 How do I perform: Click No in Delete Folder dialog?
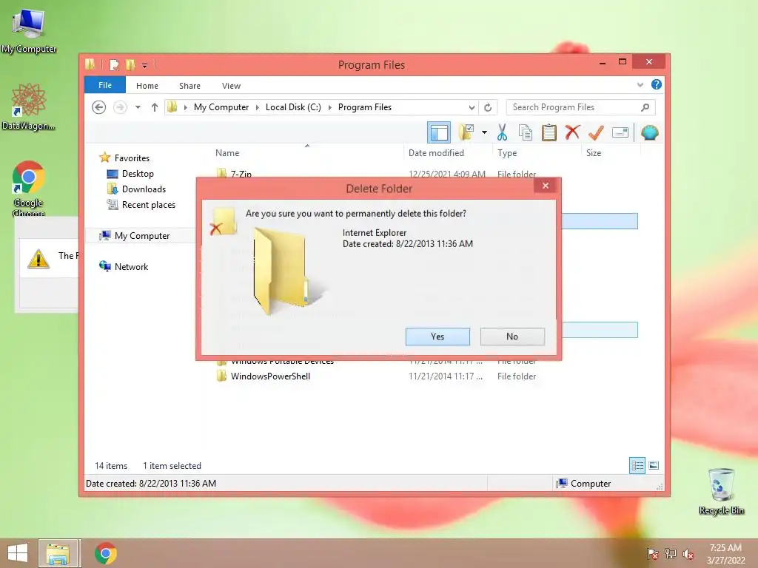[512, 337]
